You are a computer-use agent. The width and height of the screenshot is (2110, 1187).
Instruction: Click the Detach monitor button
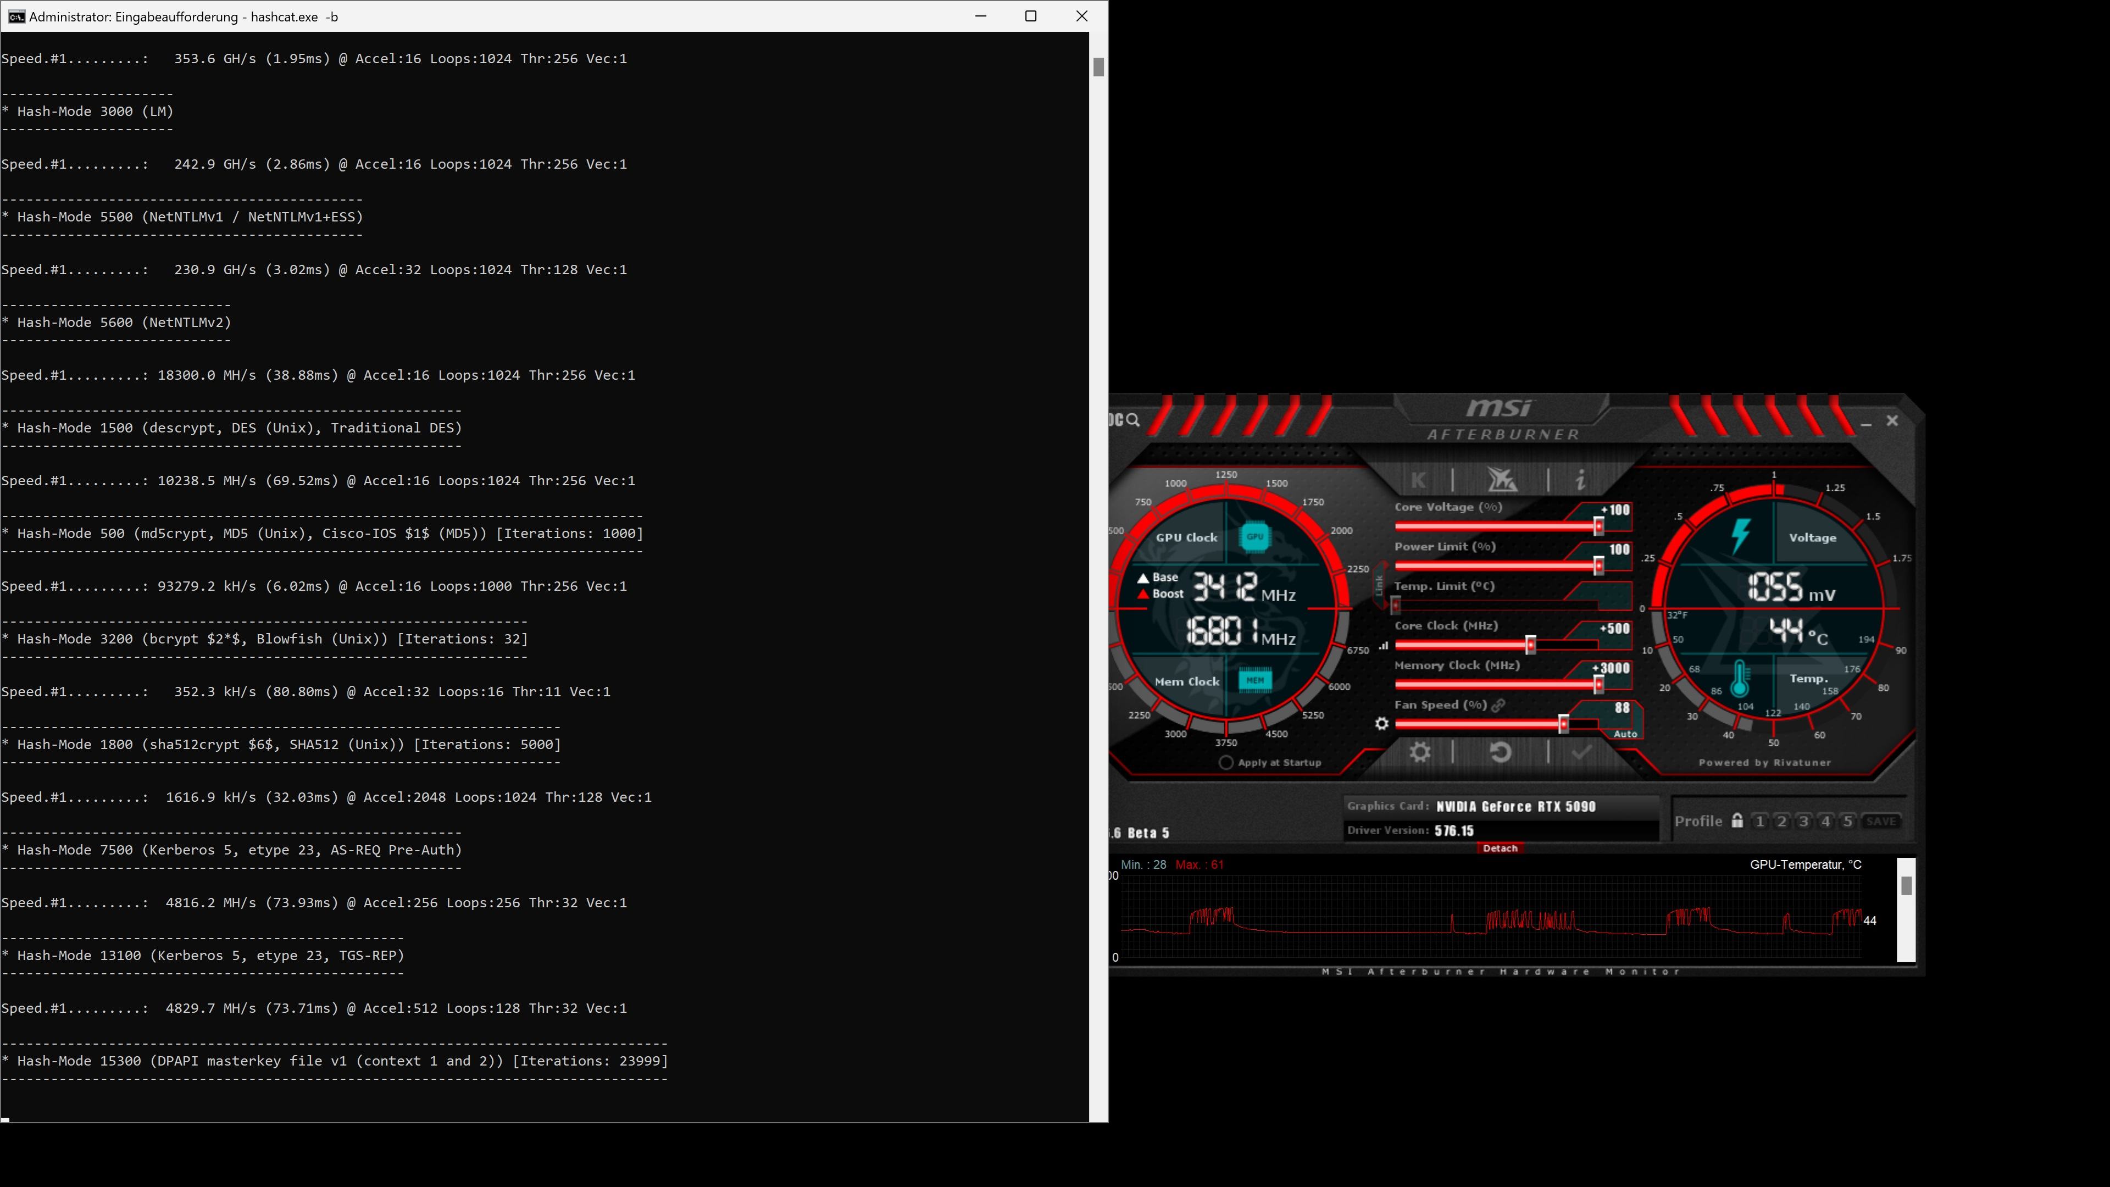point(1500,848)
